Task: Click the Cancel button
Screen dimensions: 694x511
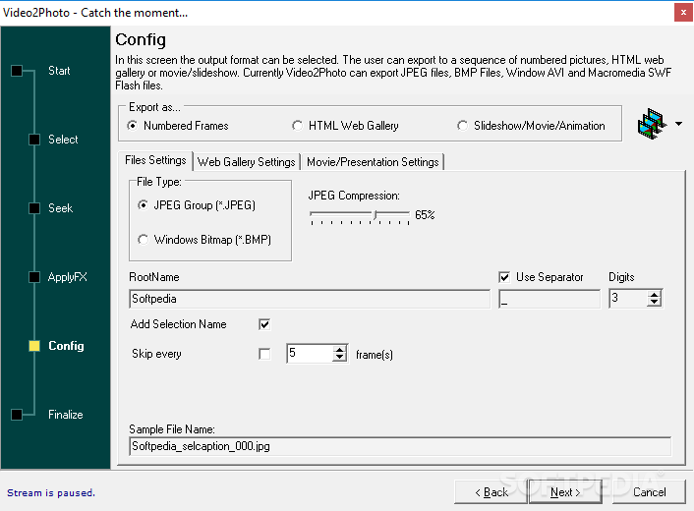Action: pyautogui.click(x=650, y=492)
